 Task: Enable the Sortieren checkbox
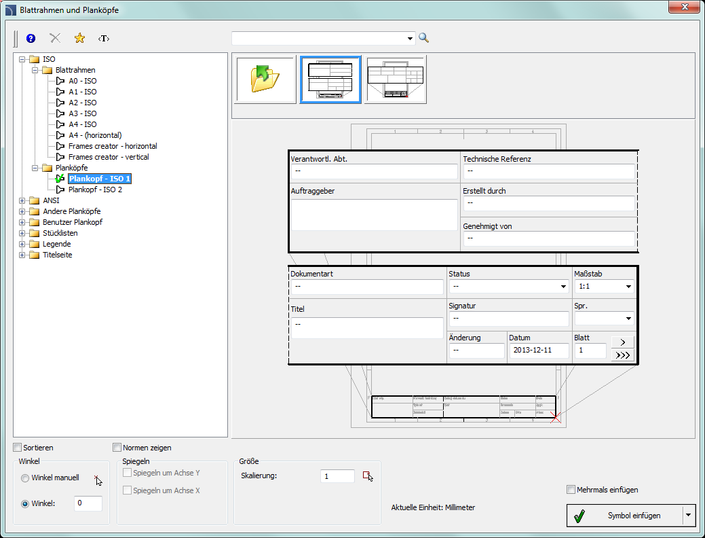(18, 448)
